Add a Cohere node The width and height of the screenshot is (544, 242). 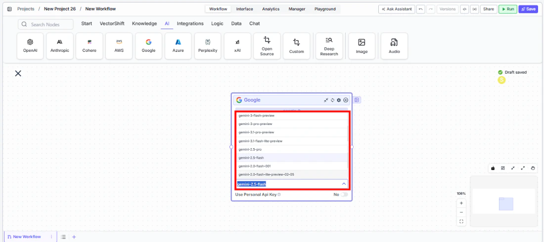90,46
